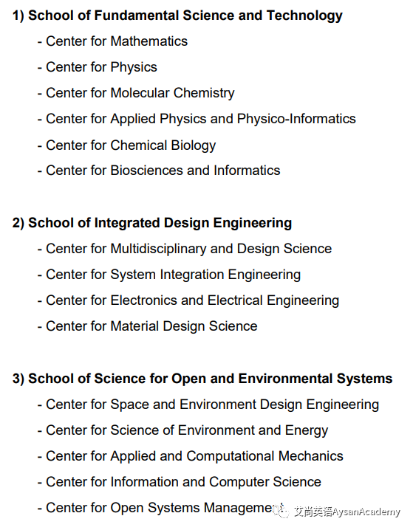Select Center for System Integration Engineering
Viewport: 413px width, 530px height.
169,275
